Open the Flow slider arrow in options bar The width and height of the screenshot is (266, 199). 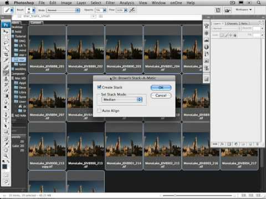coord(126,11)
